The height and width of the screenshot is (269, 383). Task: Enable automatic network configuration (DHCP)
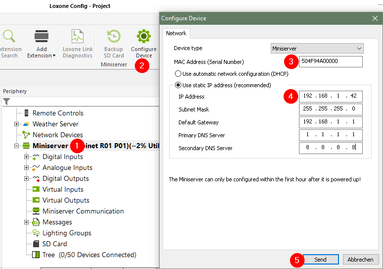point(178,74)
